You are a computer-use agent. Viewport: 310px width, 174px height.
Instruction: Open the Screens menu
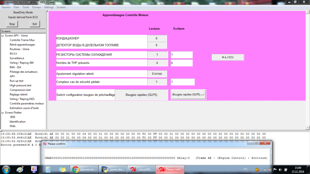click(61, 7)
